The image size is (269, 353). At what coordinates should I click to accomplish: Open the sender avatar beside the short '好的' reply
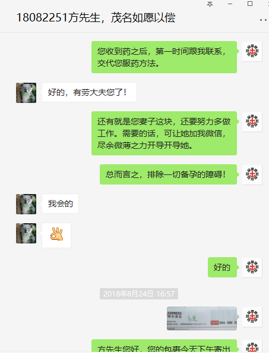(x=252, y=267)
